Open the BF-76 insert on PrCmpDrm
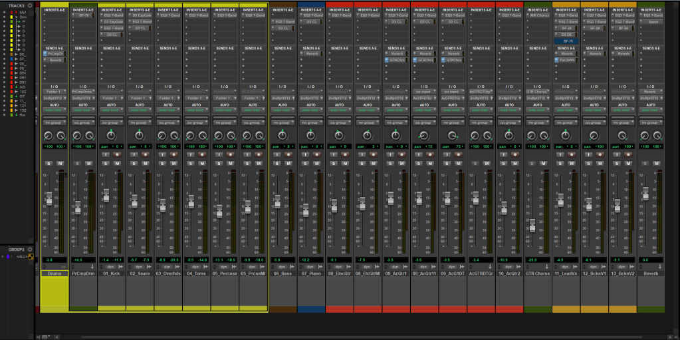The height and width of the screenshot is (340, 680). [82, 15]
